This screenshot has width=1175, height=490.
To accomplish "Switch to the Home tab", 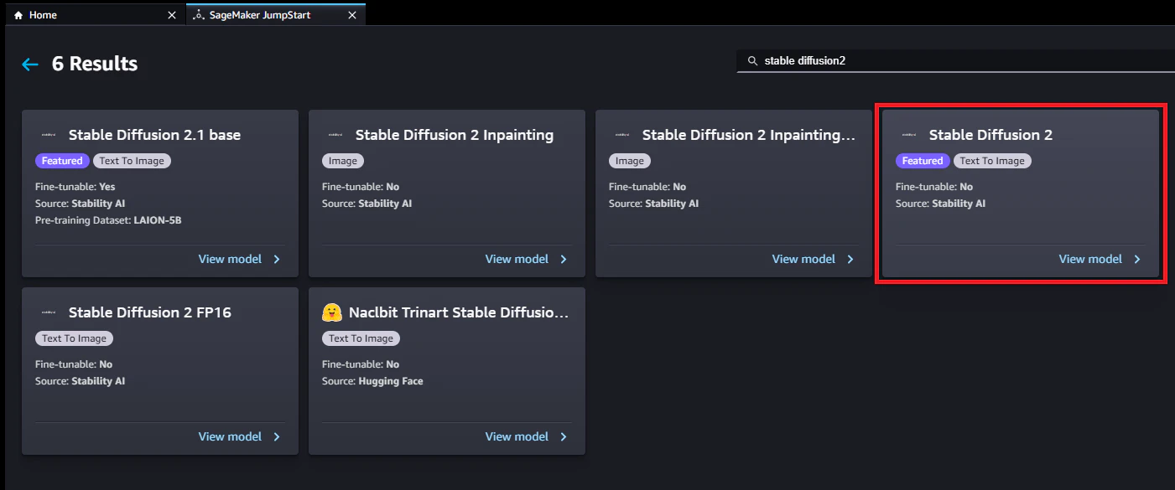I will point(92,15).
